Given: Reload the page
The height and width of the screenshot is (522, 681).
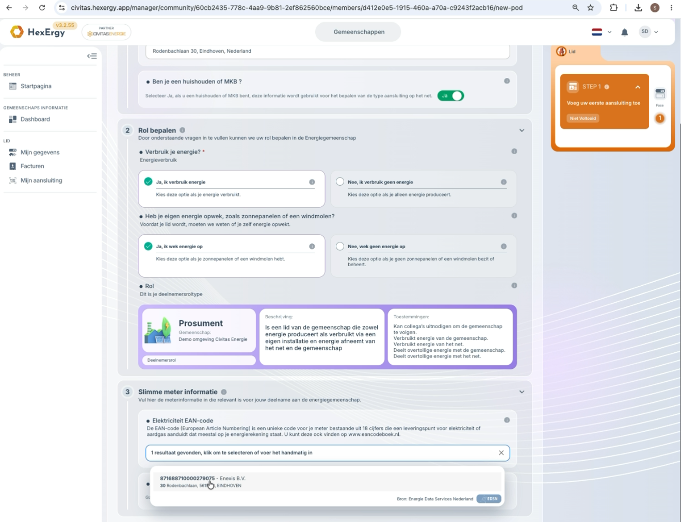Looking at the screenshot, I should click(x=42, y=8).
